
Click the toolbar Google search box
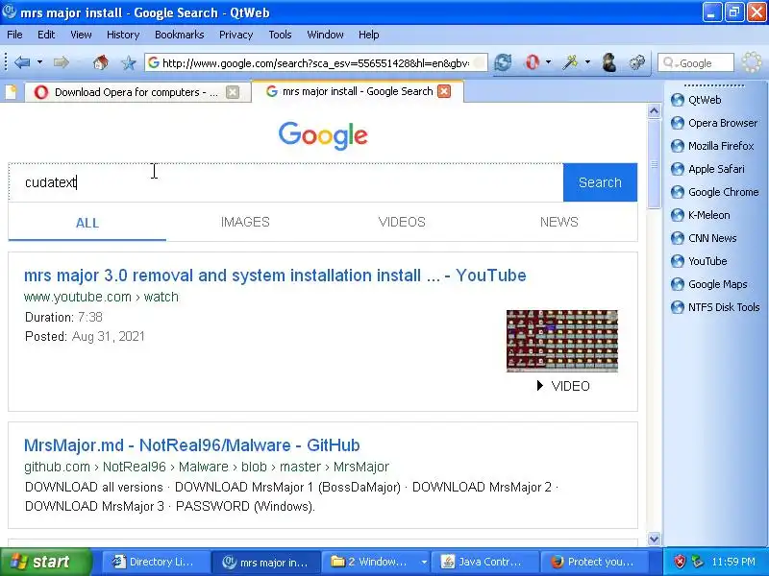coord(696,63)
